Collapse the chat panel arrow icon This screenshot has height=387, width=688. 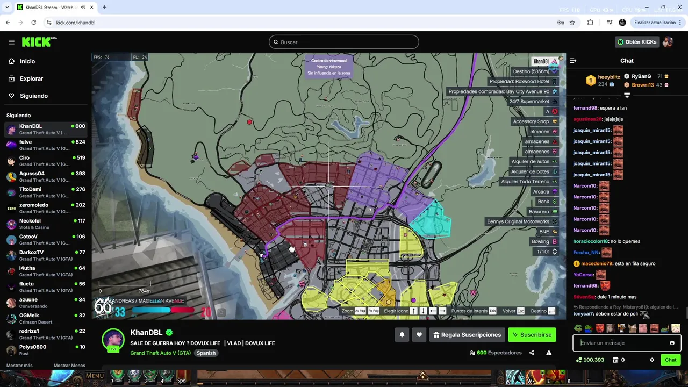point(573,61)
